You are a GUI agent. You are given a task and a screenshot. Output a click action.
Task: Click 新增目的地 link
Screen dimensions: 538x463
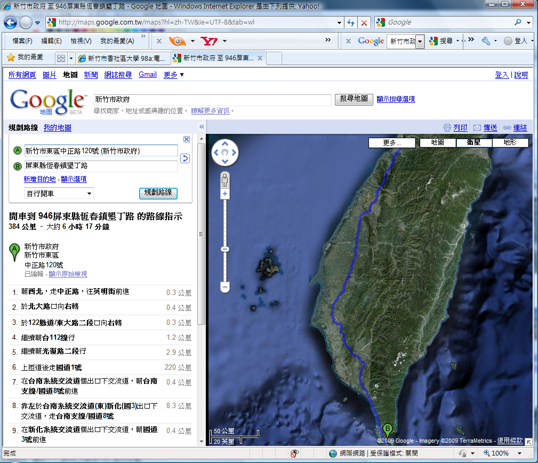tap(40, 179)
